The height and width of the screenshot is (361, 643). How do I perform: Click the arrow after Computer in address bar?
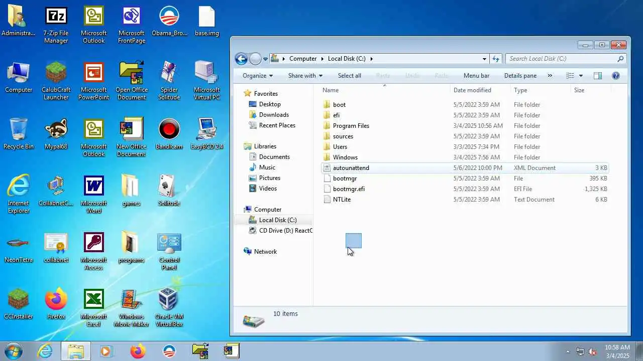click(x=323, y=59)
